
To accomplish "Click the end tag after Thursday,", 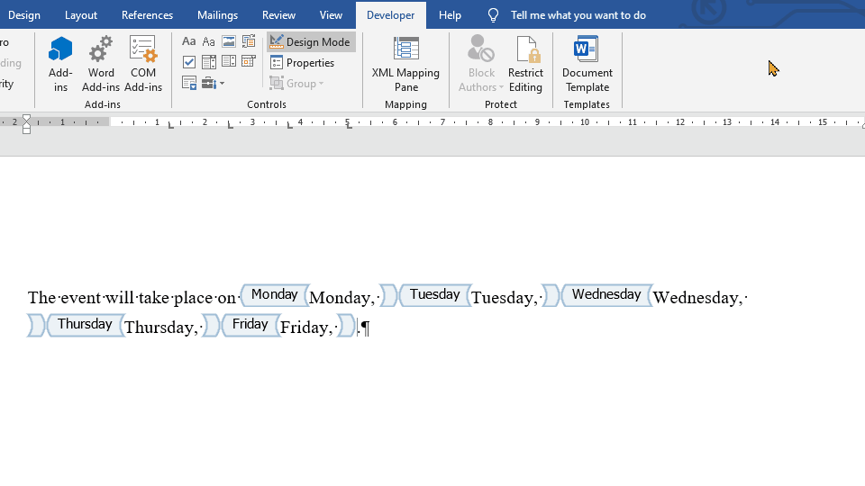I will point(211,325).
